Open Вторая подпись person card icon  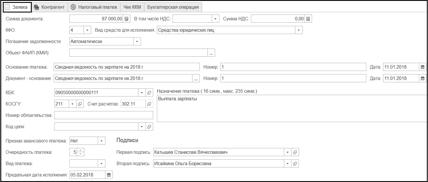click(295, 163)
